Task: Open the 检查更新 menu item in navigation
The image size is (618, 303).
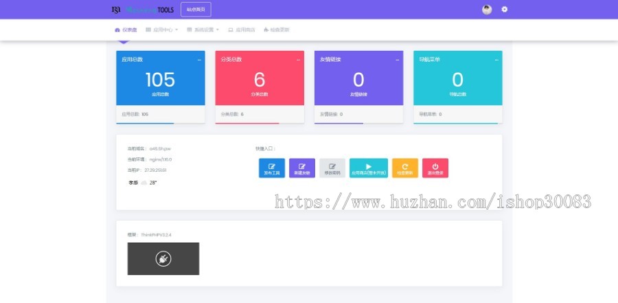Action: [x=276, y=30]
